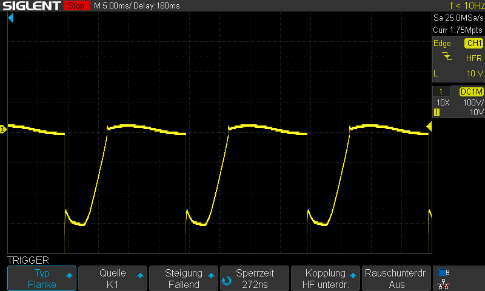The image size is (485, 291).
Task: Click the disconnected LAN network icon
Action: 444,284
